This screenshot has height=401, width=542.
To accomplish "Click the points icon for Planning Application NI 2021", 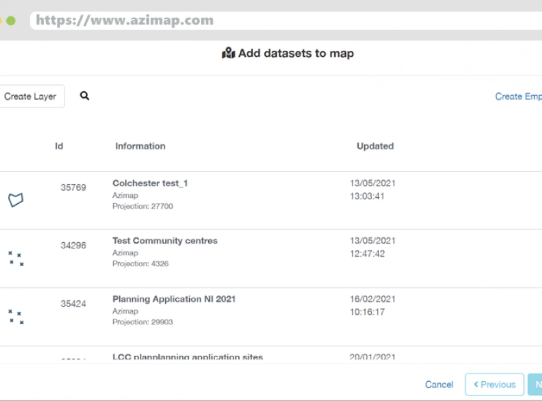I will 16,317.
